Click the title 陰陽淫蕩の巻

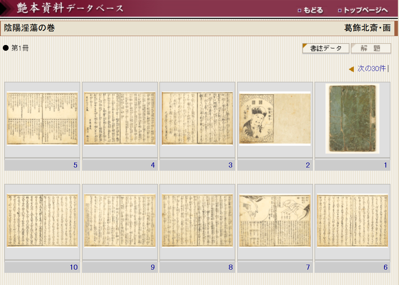click(30, 28)
